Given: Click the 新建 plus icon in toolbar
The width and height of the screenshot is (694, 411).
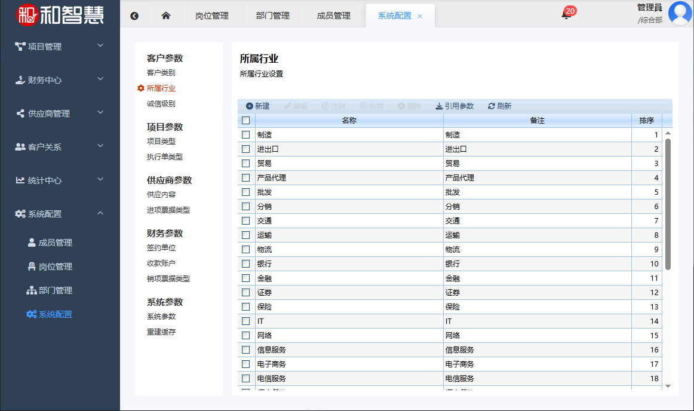Looking at the screenshot, I should pos(250,106).
